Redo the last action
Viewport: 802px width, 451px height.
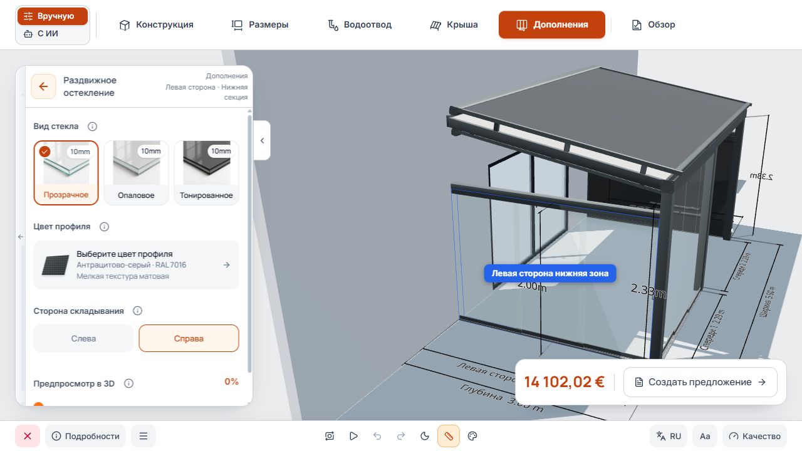[x=401, y=436]
